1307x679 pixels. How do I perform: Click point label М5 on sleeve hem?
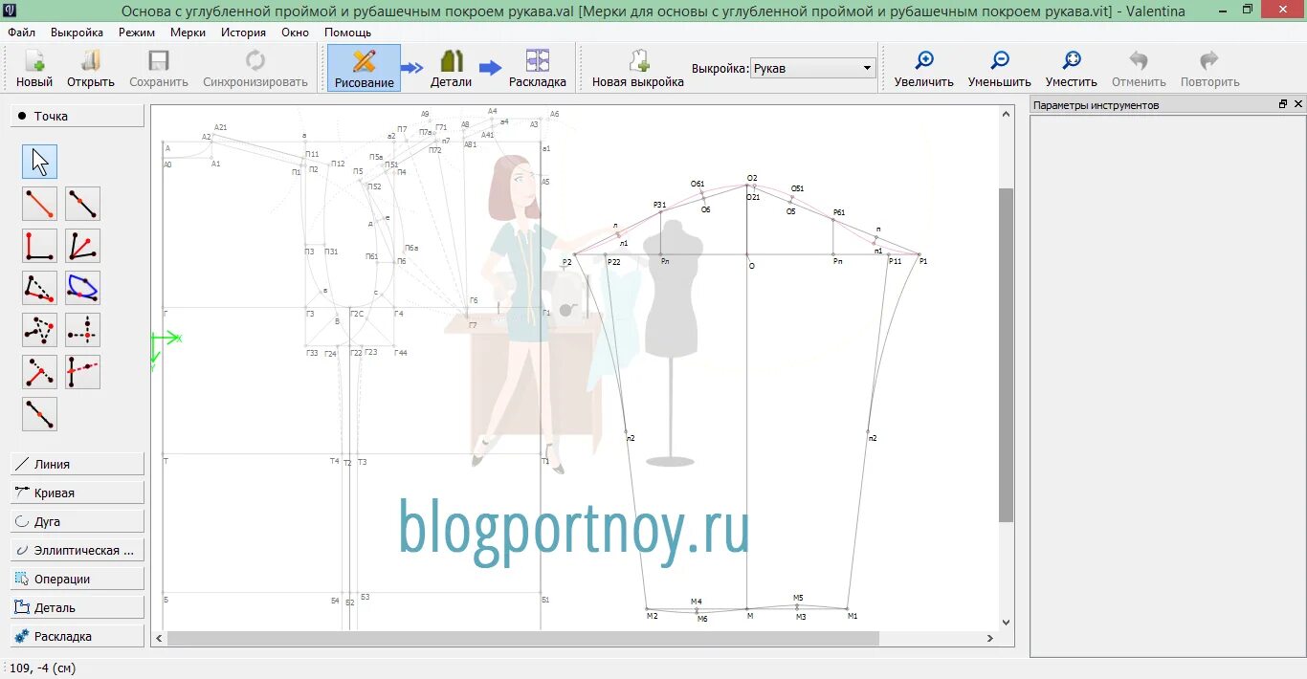coord(798,598)
